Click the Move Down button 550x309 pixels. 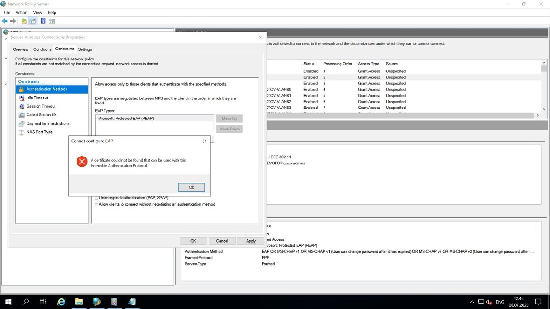[230, 129]
